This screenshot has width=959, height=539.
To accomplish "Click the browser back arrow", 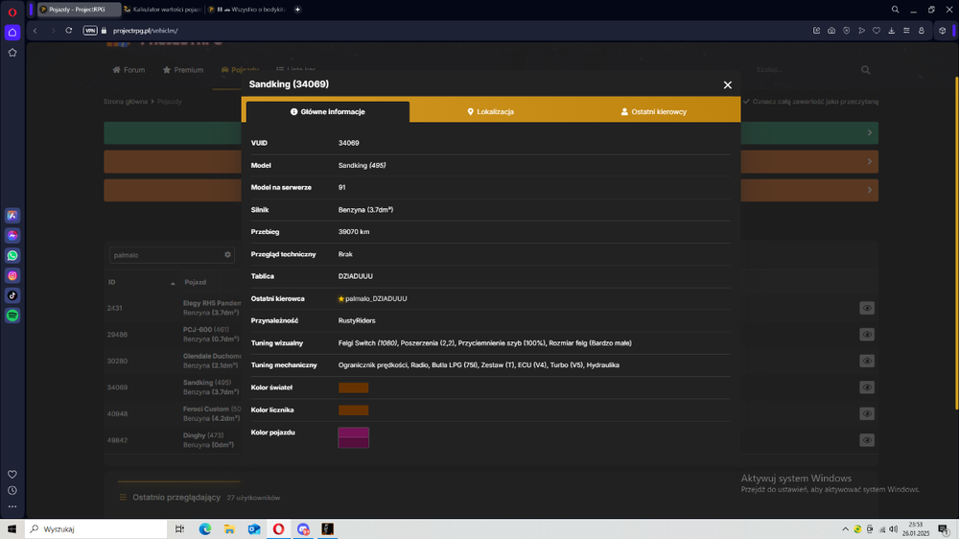I will (x=35, y=31).
